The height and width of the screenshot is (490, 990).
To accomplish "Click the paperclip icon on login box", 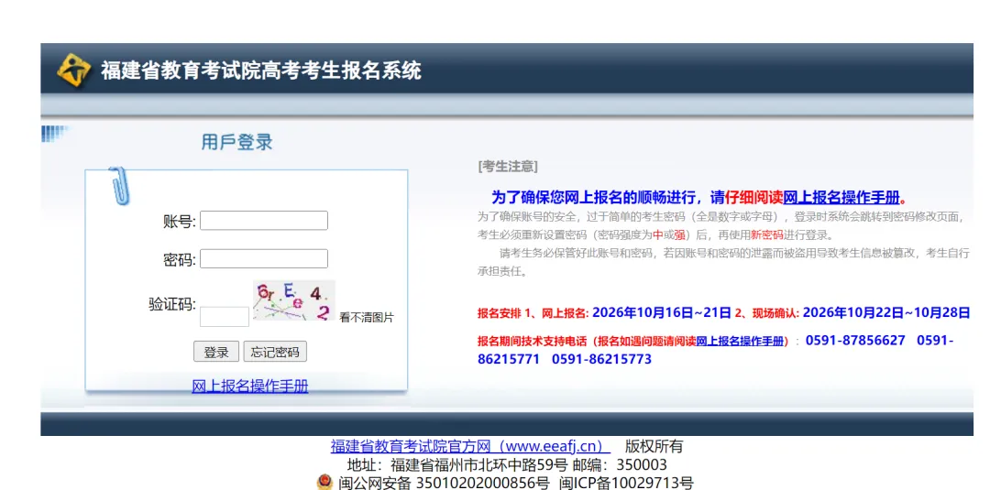I will [x=118, y=185].
